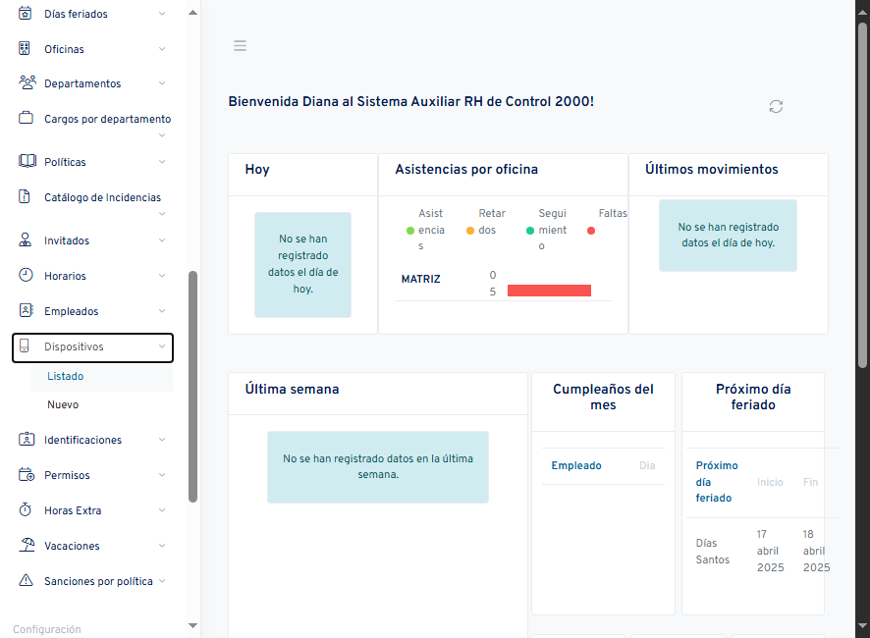Toggle the orange Retardos legend dot
Viewport: 870px width, 638px height.
click(470, 231)
